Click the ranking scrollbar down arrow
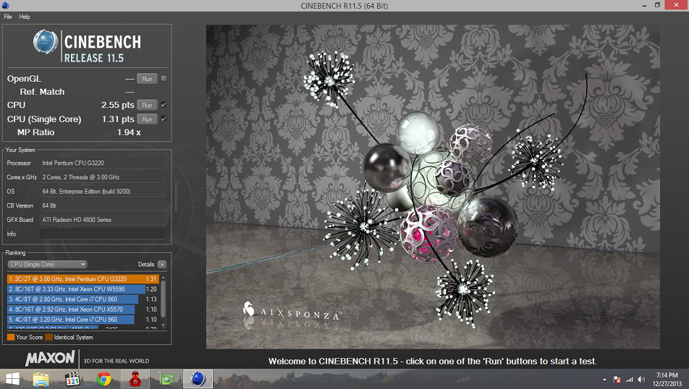Screen dimensions: 689x389 tap(164, 325)
